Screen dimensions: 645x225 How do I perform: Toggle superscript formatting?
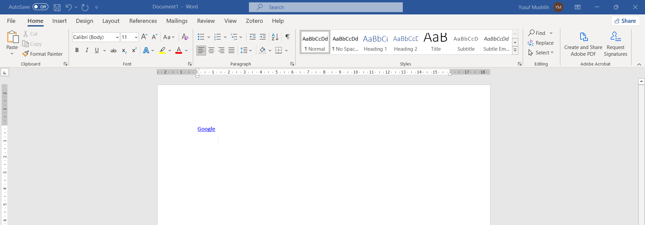[x=134, y=50]
